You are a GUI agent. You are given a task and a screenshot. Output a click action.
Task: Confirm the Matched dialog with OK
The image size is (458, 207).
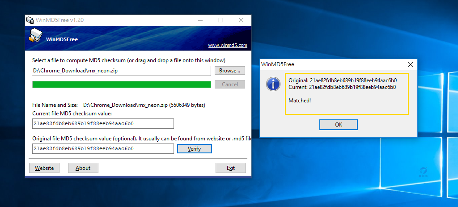tap(339, 125)
